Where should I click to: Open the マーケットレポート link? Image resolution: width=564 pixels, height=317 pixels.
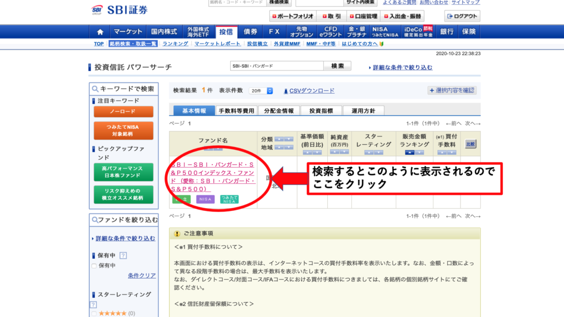(x=218, y=44)
